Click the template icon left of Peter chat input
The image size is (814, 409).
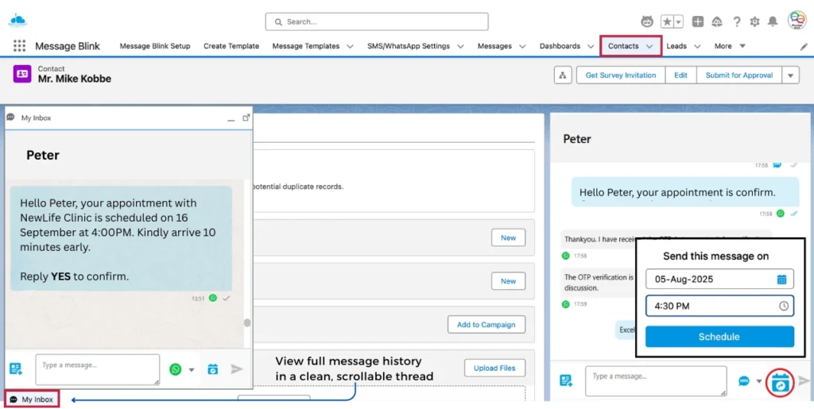[x=566, y=381]
